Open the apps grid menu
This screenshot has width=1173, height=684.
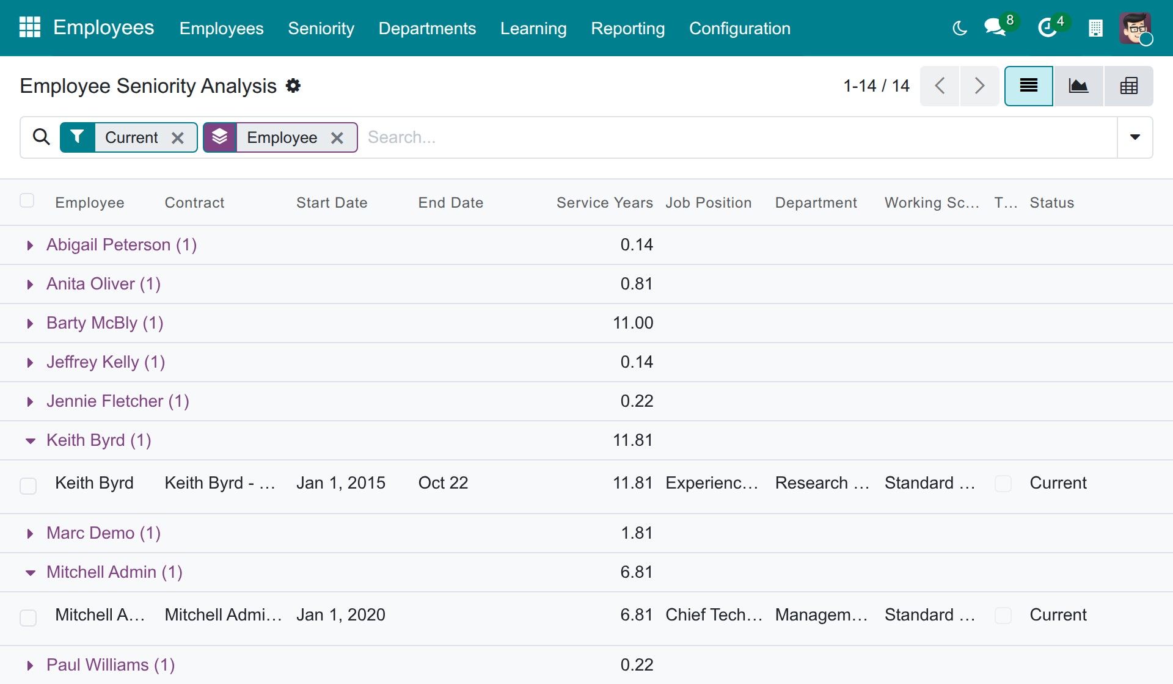tap(29, 27)
